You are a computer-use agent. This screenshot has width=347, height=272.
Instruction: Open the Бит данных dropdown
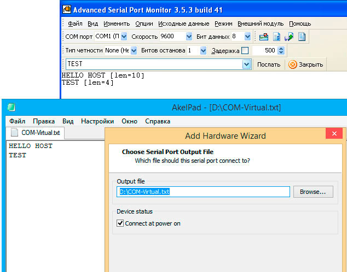pyautogui.click(x=247, y=37)
